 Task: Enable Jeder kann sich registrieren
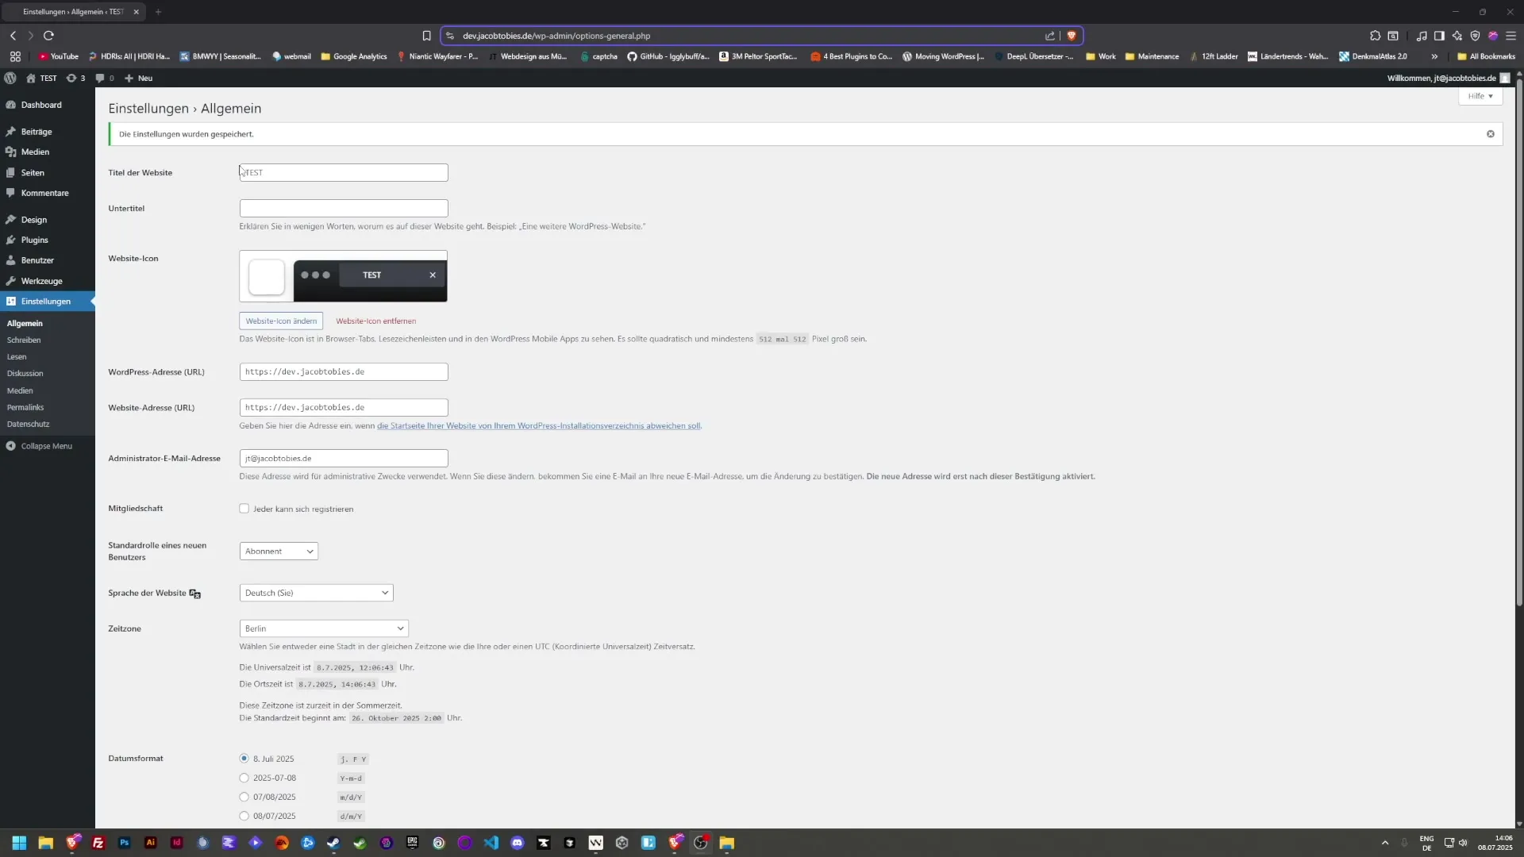point(244,509)
